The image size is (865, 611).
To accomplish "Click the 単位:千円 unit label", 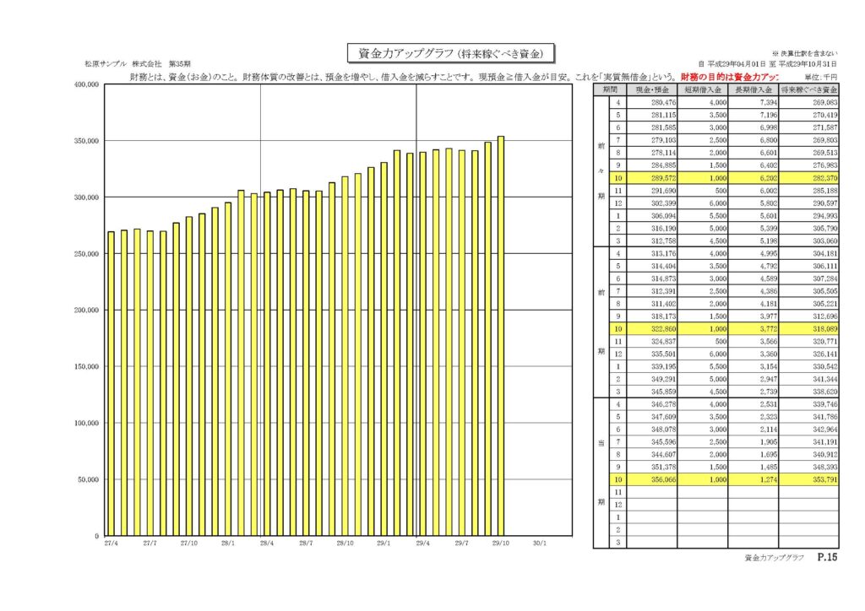I will tap(821, 78).
